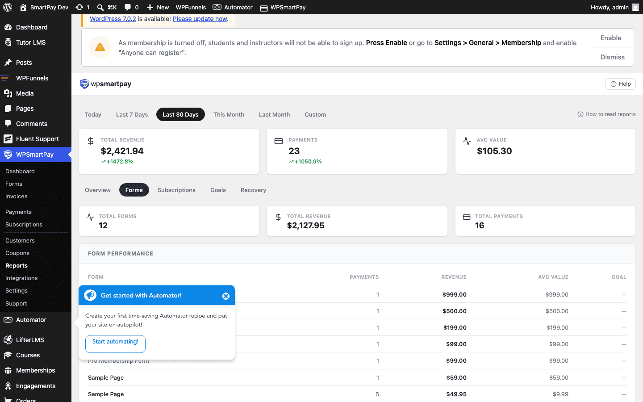643x402 pixels.
Task: Open the WordPress 7.0.2 link
Action: point(113,19)
